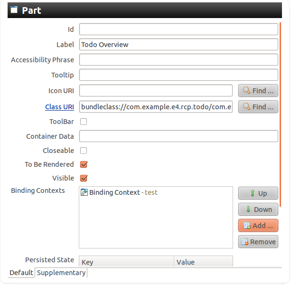Image resolution: width=291 pixels, height=286 pixels.
Task: Add a new binding context
Action: point(258,225)
